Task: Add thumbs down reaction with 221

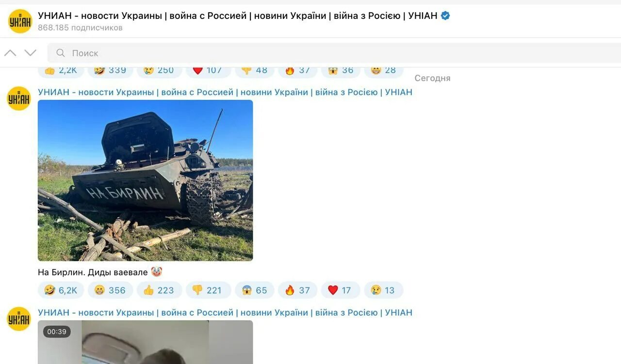Action: pyautogui.click(x=208, y=290)
